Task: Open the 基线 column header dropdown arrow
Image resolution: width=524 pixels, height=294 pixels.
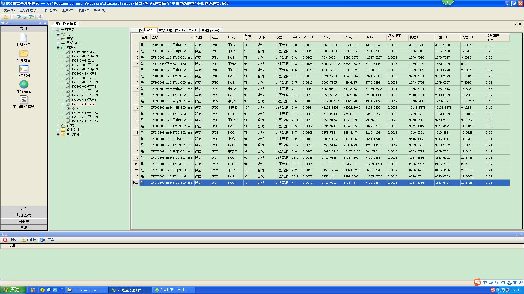Action: (x=192, y=37)
